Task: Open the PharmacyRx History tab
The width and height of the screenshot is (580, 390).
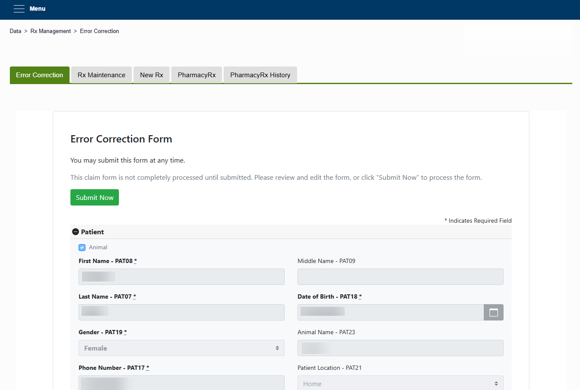Action: point(260,75)
